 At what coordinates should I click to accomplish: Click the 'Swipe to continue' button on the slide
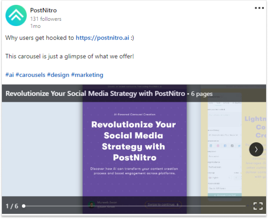pos(163,204)
